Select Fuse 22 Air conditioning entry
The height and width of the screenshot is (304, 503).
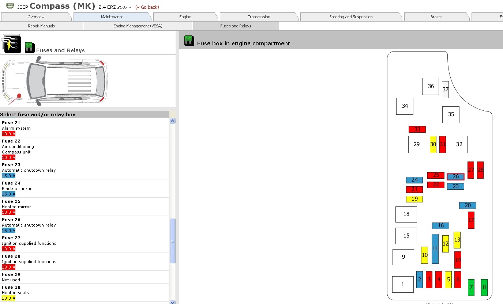click(85, 149)
